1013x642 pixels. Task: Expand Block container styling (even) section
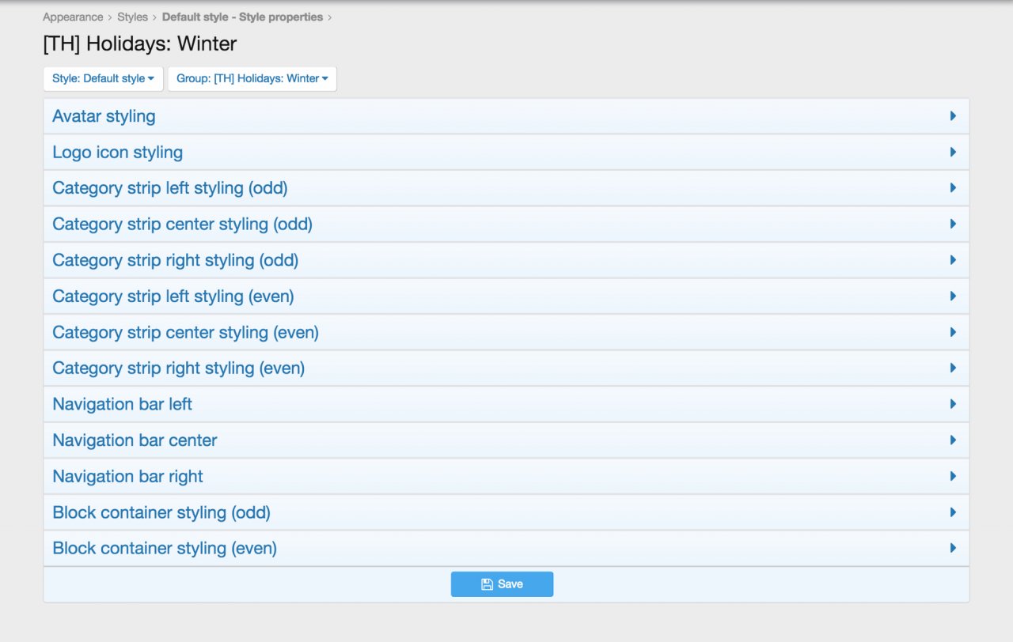point(165,549)
